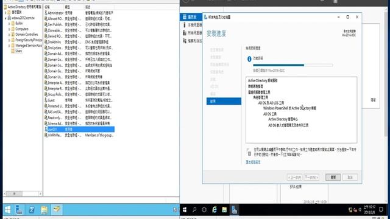The image size is (390, 219).
Task: Click the Next button in wizard
Action: coord(311,177)
